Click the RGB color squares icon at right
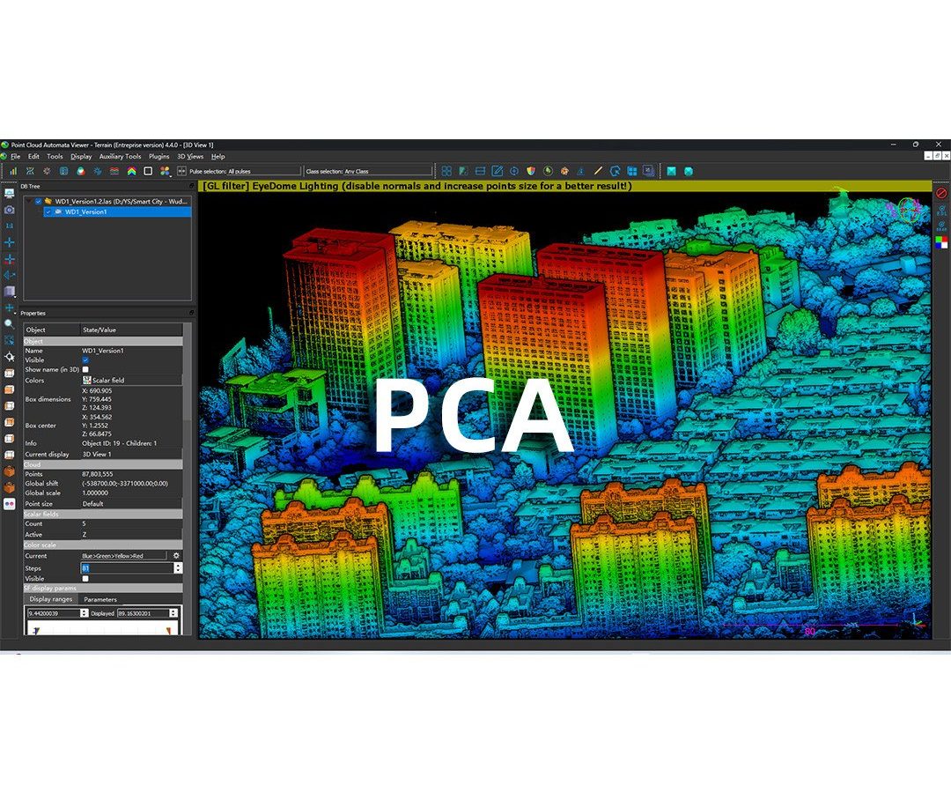The width and height of the screenshot is (951, 793). [941, 242]
